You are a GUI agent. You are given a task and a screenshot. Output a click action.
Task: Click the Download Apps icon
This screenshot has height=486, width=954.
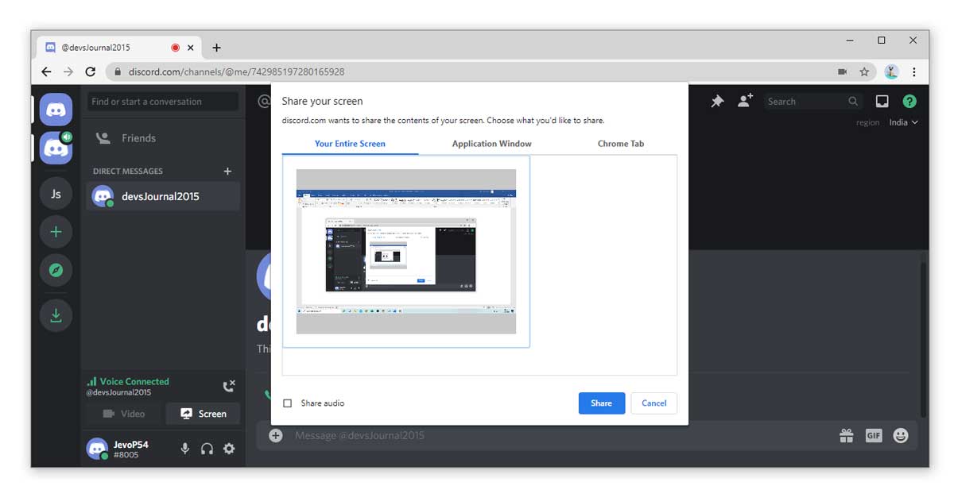coord(56,315)
